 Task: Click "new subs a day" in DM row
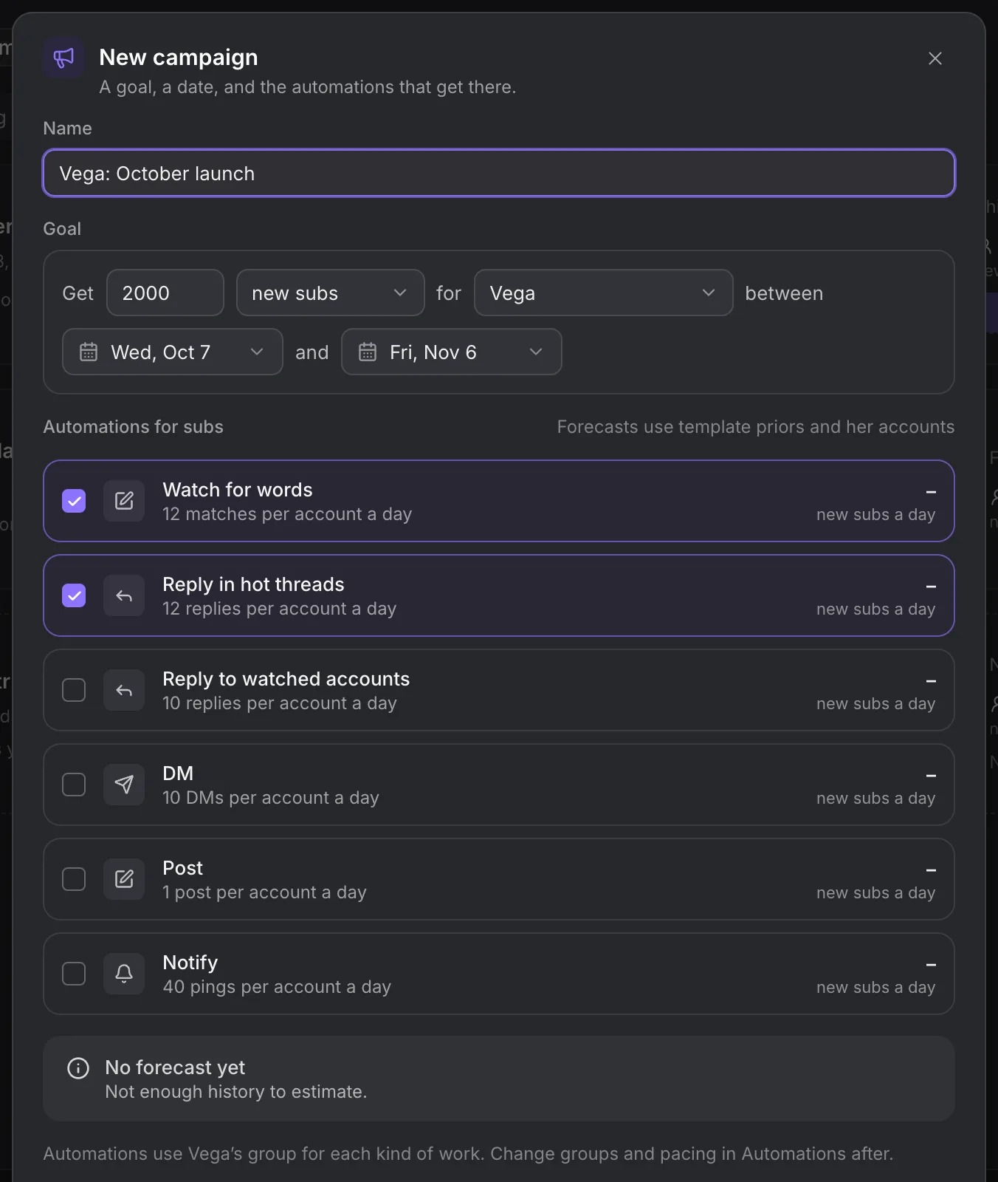875,799
